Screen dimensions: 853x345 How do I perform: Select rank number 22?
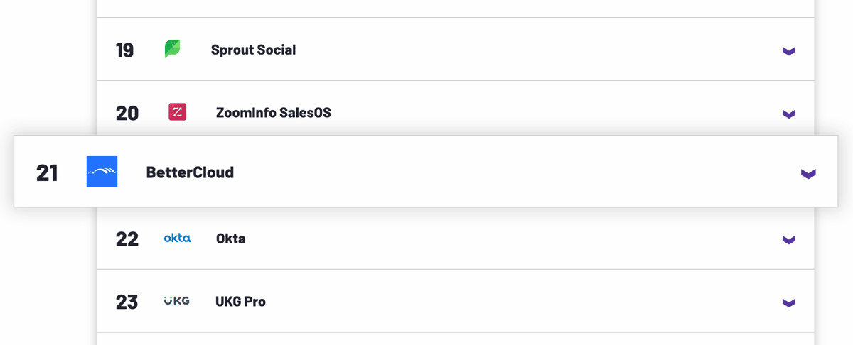point(127,239)
